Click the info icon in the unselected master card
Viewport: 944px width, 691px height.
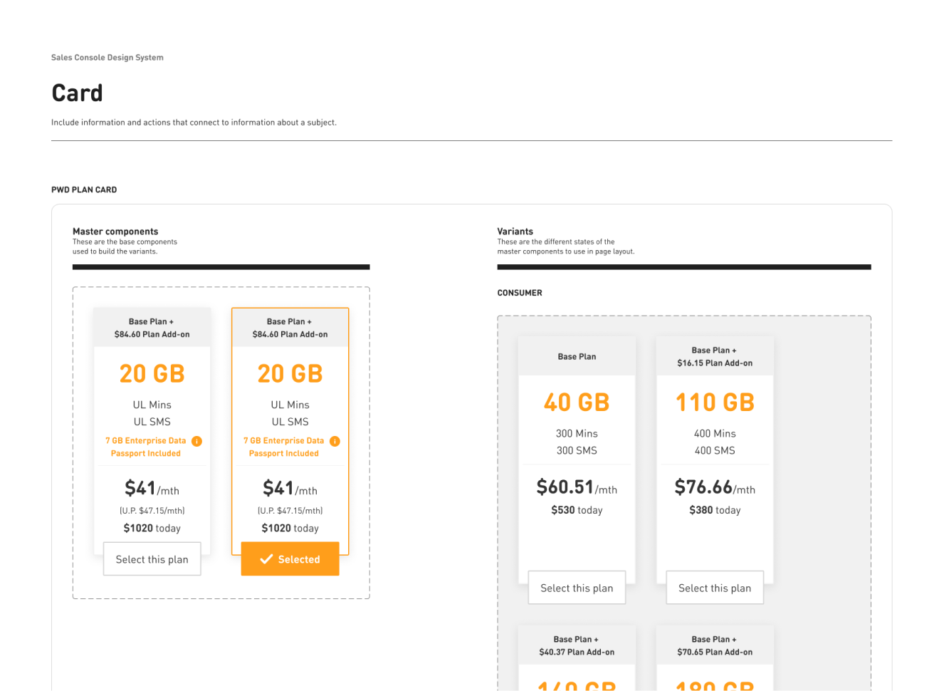[x=197, y=441]
